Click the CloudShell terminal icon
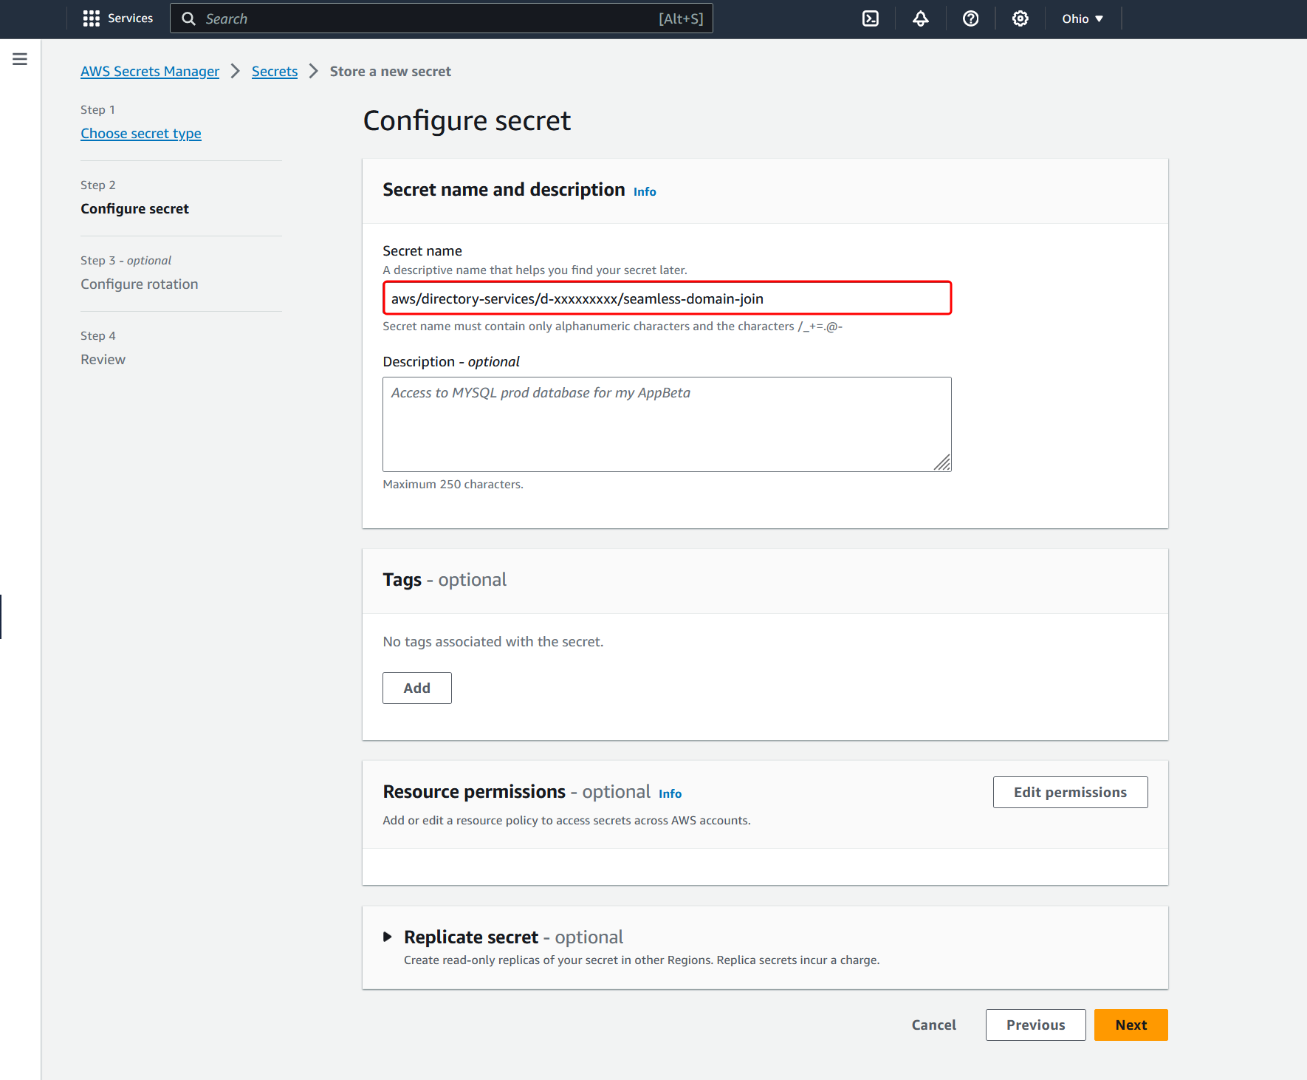Viewport: 1307px width, 1080px height. [870, 18]
